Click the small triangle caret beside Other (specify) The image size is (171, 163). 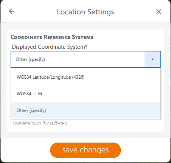tap(152, 59)
